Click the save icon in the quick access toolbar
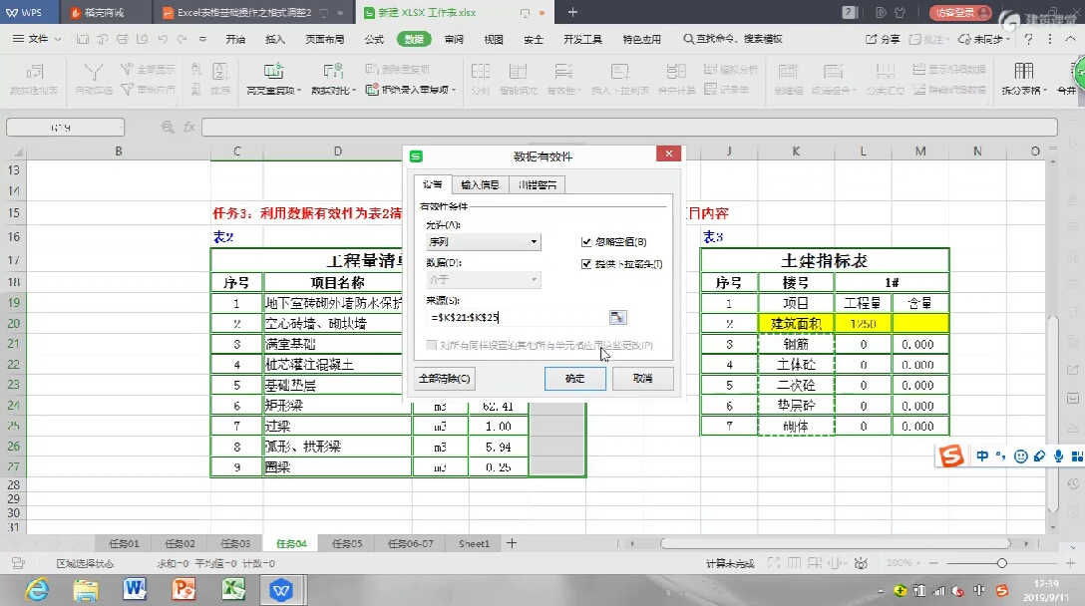The height and width of the screenshot is (606, 1085). pos(83,40)
